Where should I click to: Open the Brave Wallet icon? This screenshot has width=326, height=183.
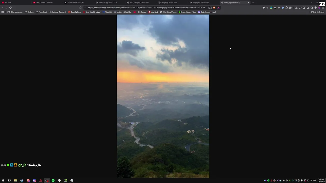(x=308, y=8)
